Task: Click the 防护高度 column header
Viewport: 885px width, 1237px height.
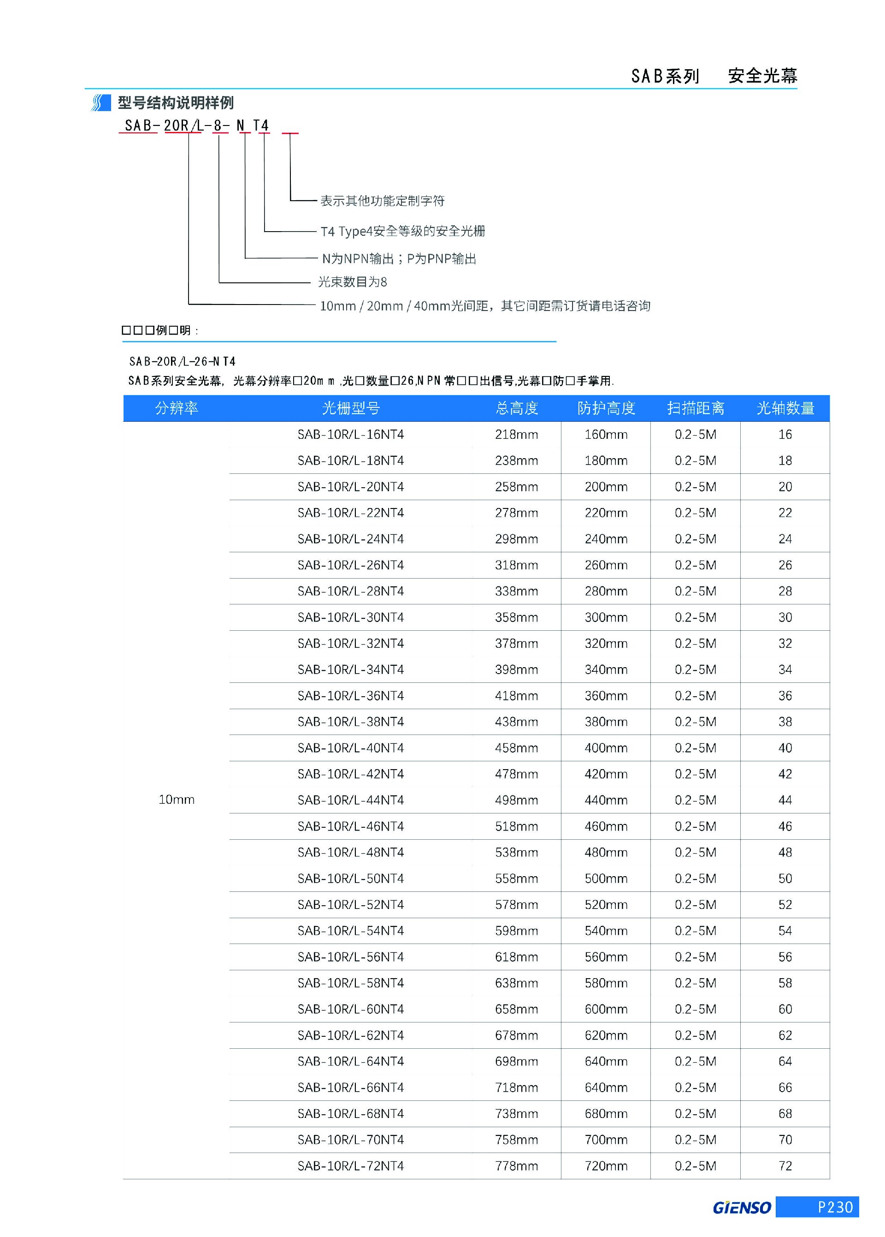Action: point(606,408)
